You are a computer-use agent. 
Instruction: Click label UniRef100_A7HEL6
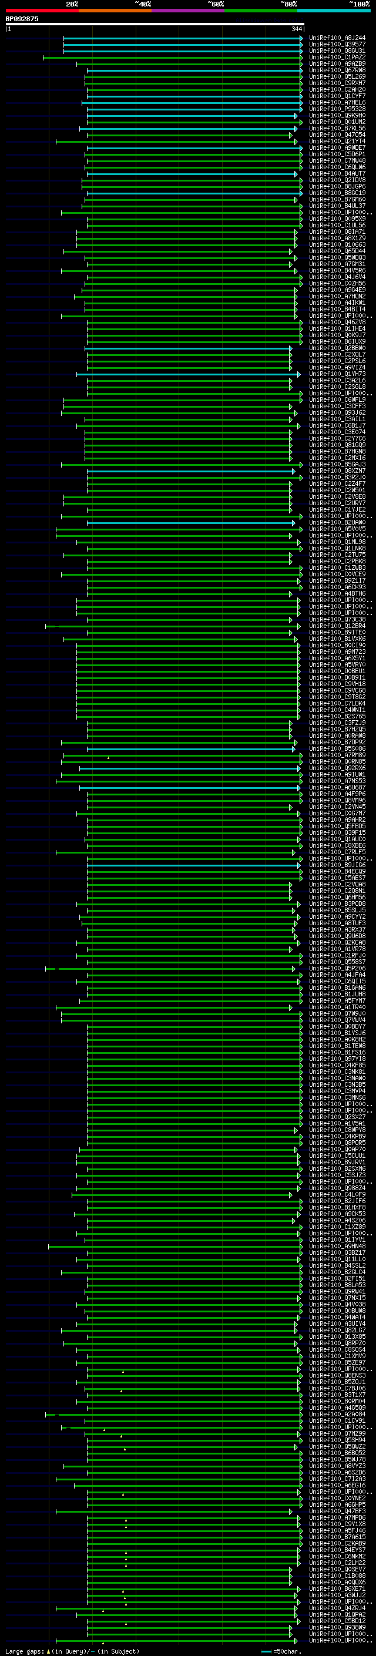337,103
